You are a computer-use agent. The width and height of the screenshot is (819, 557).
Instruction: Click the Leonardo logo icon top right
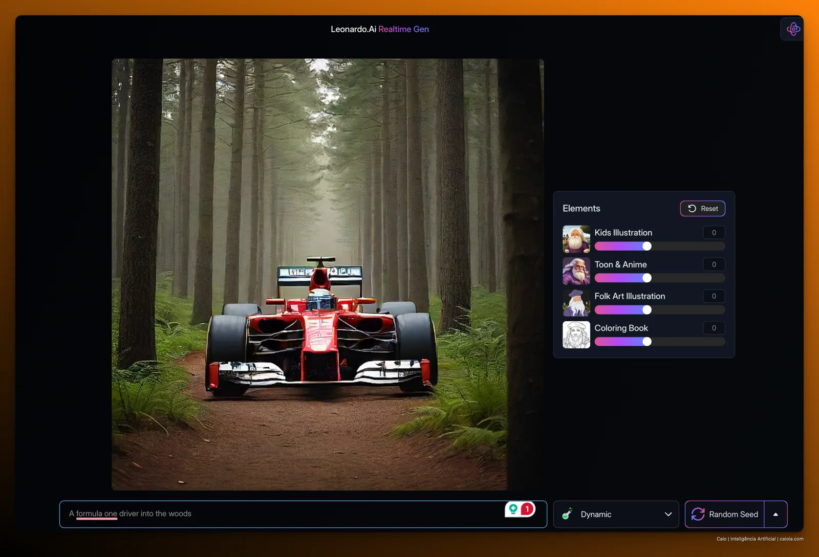[x=793, y=29]
